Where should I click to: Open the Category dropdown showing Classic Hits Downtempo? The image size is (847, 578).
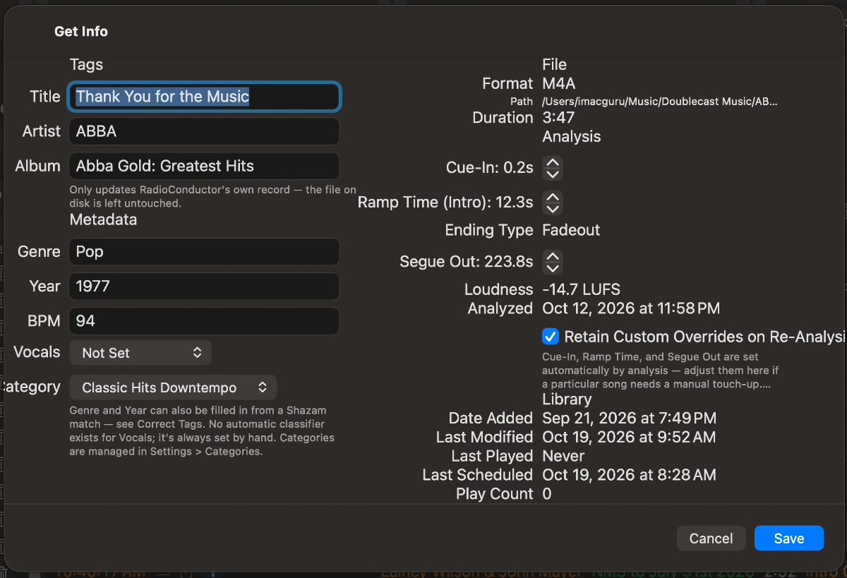click(173, 387)
